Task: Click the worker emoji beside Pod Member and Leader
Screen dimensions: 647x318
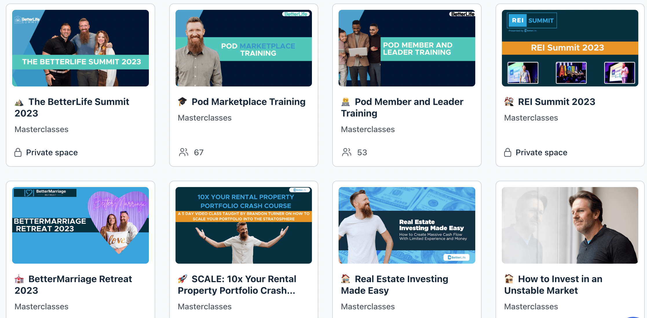Action: pyautogui.click(x=346, y=102)
